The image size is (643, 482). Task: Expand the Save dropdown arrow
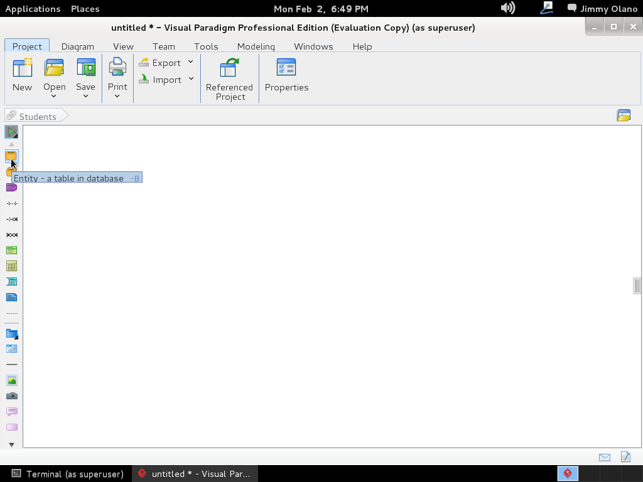pos(85,96)
